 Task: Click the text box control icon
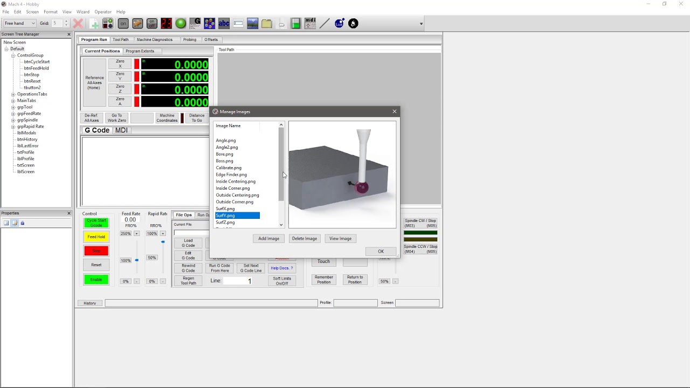(238, 23)
